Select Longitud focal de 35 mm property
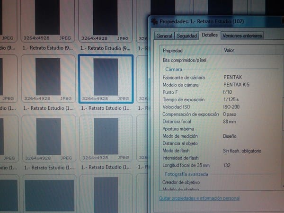The width and height of the screenshot is (284, 213). tap(186, 165)
